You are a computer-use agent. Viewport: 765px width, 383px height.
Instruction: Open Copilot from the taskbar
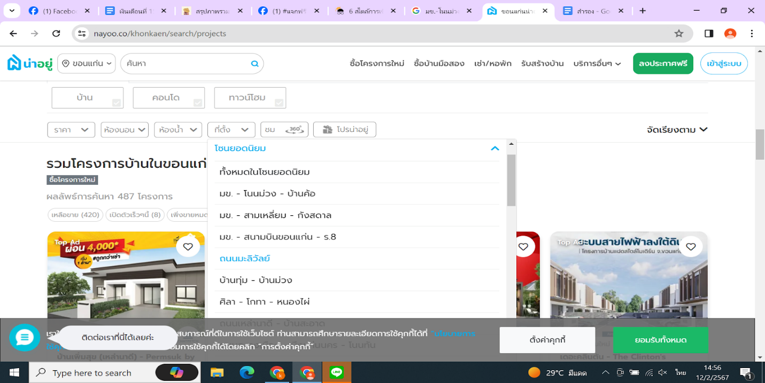tap(176, 372)
